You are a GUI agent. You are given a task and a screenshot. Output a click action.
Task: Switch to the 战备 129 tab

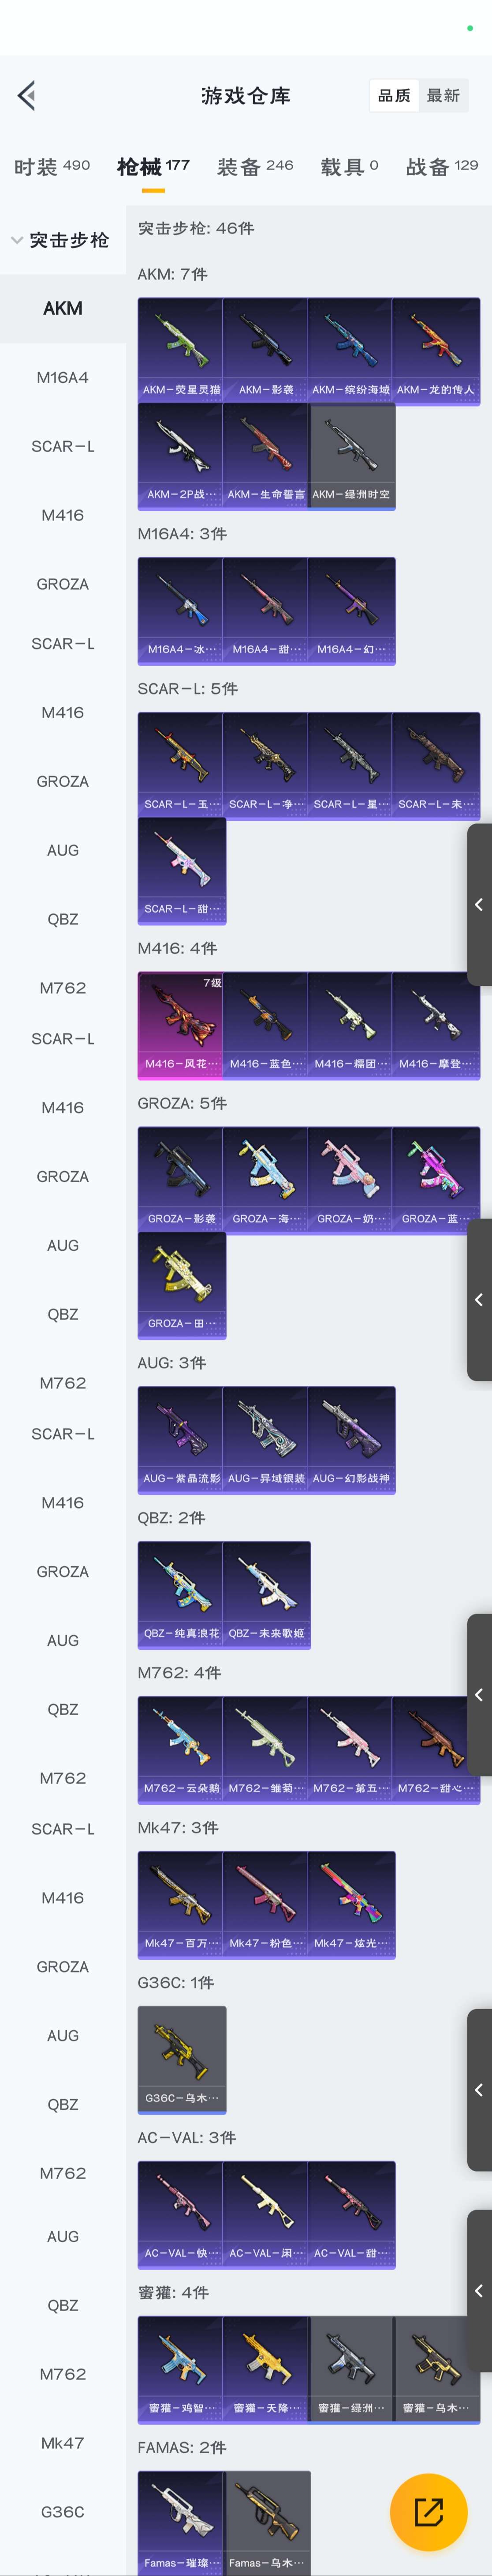(442, 166)
